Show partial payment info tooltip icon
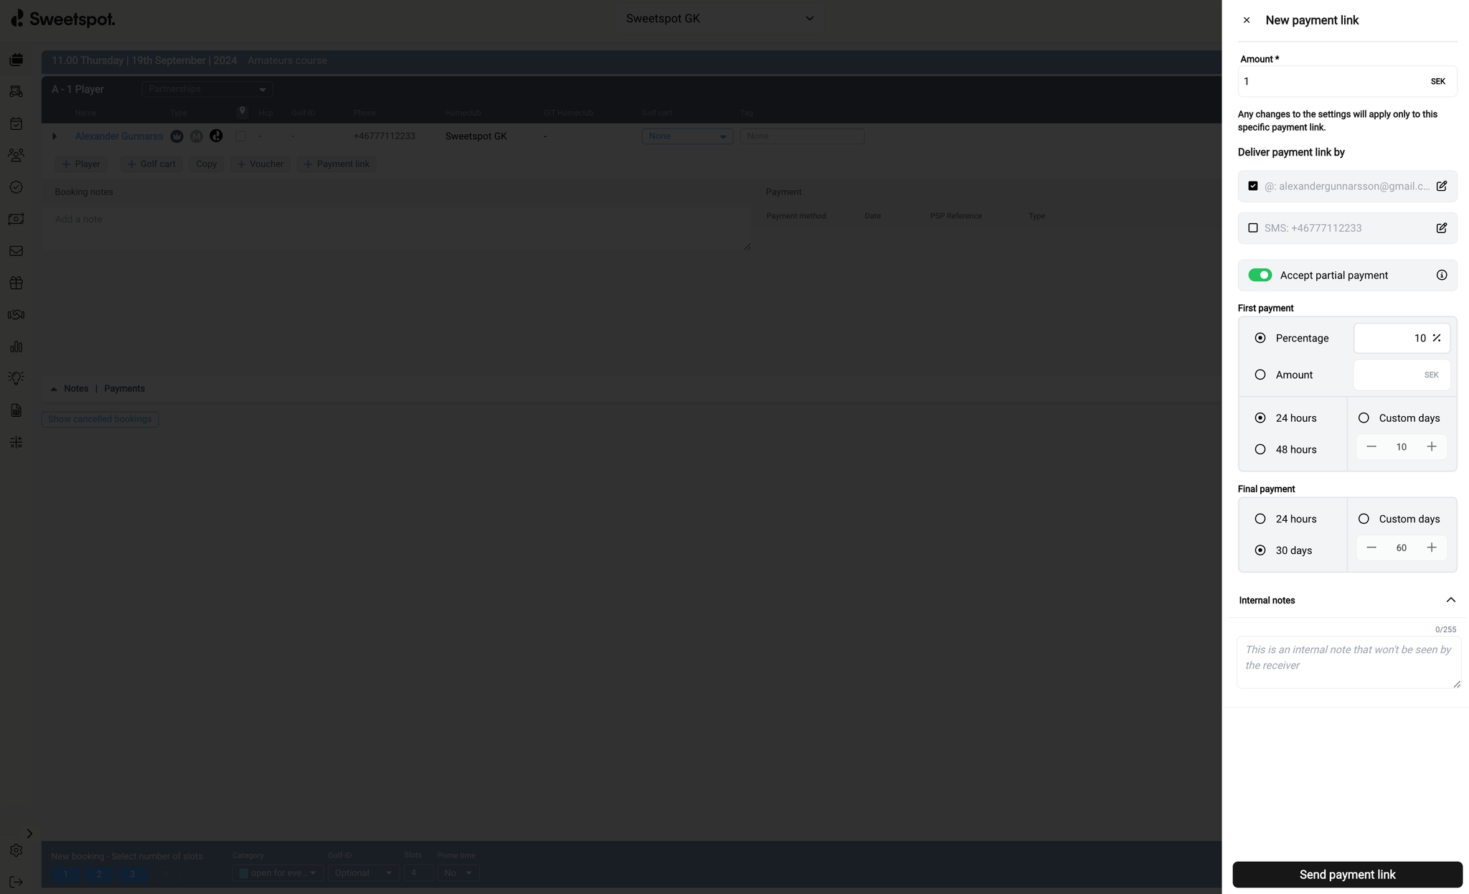This screenshot has height=894, width=1469. [x=1441, y=276]
